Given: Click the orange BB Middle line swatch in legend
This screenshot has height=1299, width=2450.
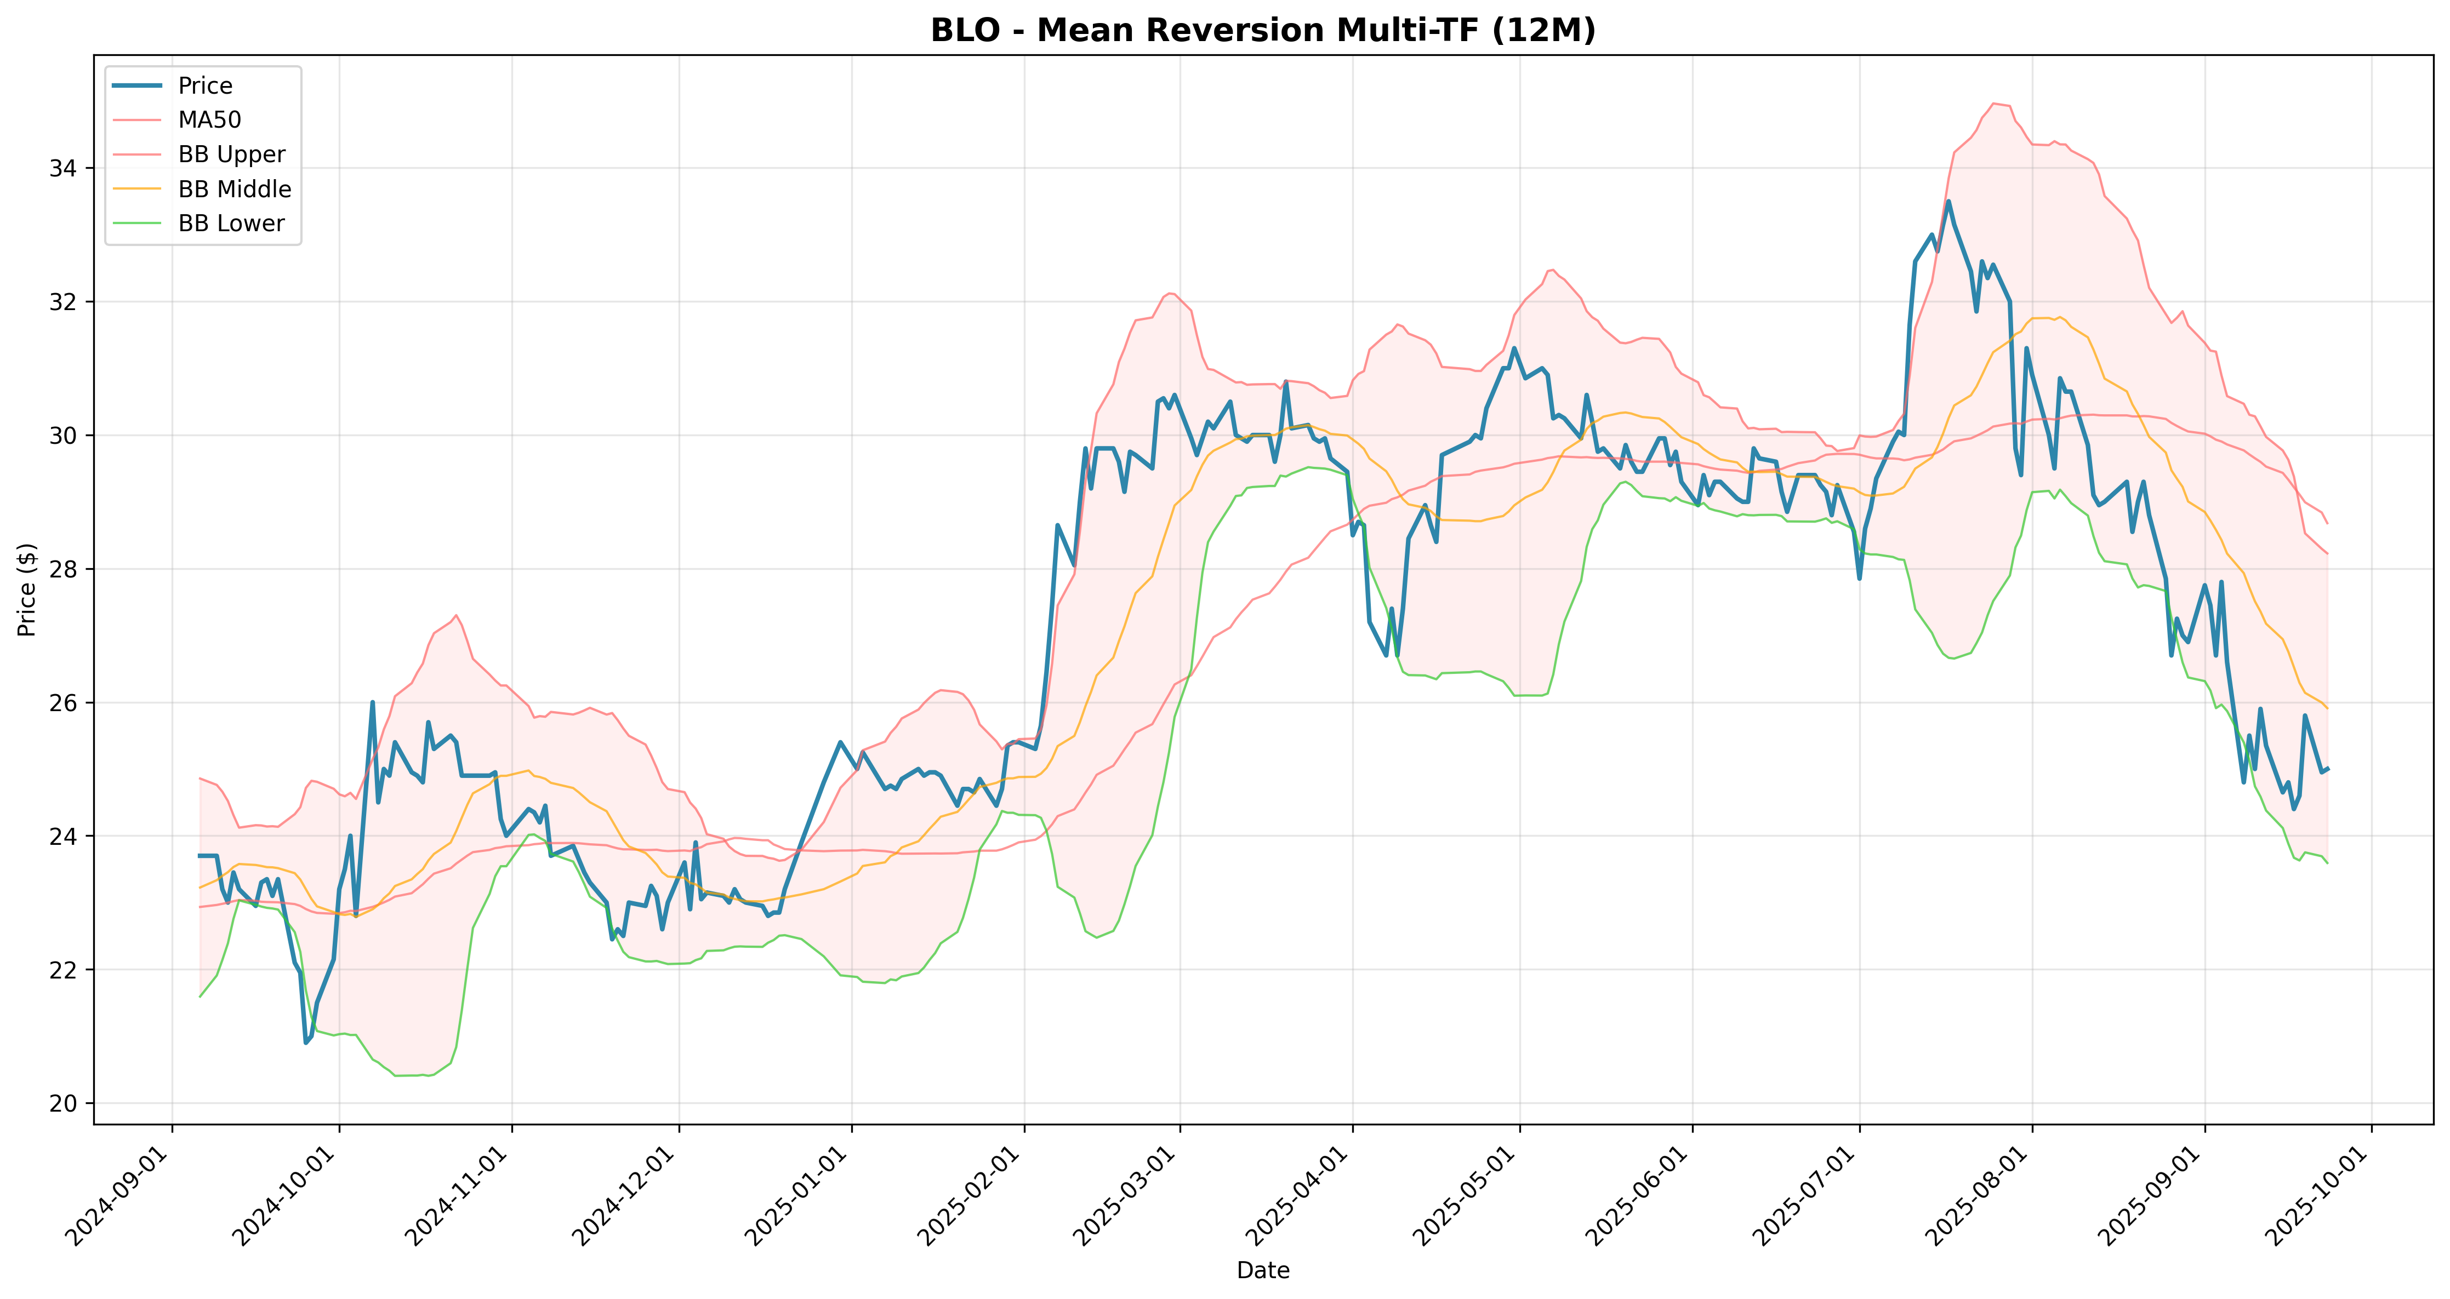Looking at the screenshot, I should [x=137, y=189].
